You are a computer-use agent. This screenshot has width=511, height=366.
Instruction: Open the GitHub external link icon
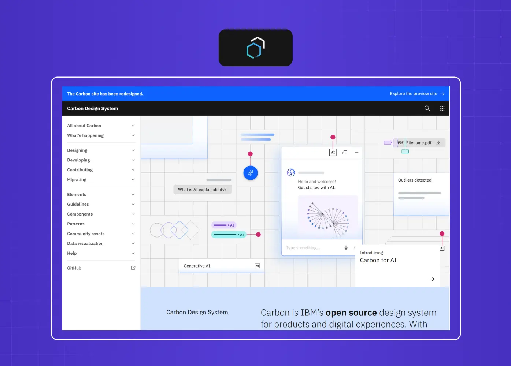tap(133, 268)
